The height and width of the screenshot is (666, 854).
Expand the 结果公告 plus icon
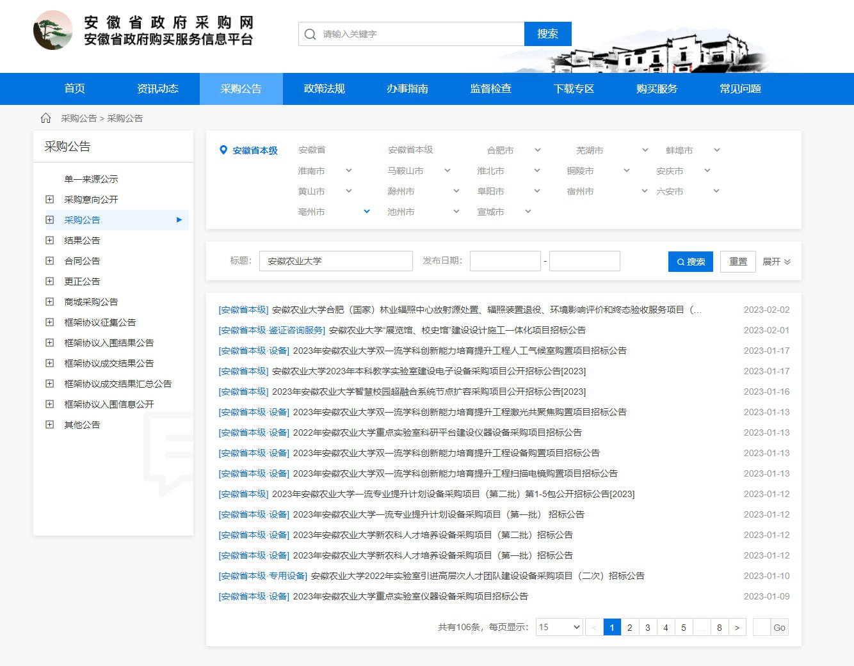pyautogui.click(x=50, y=241)
